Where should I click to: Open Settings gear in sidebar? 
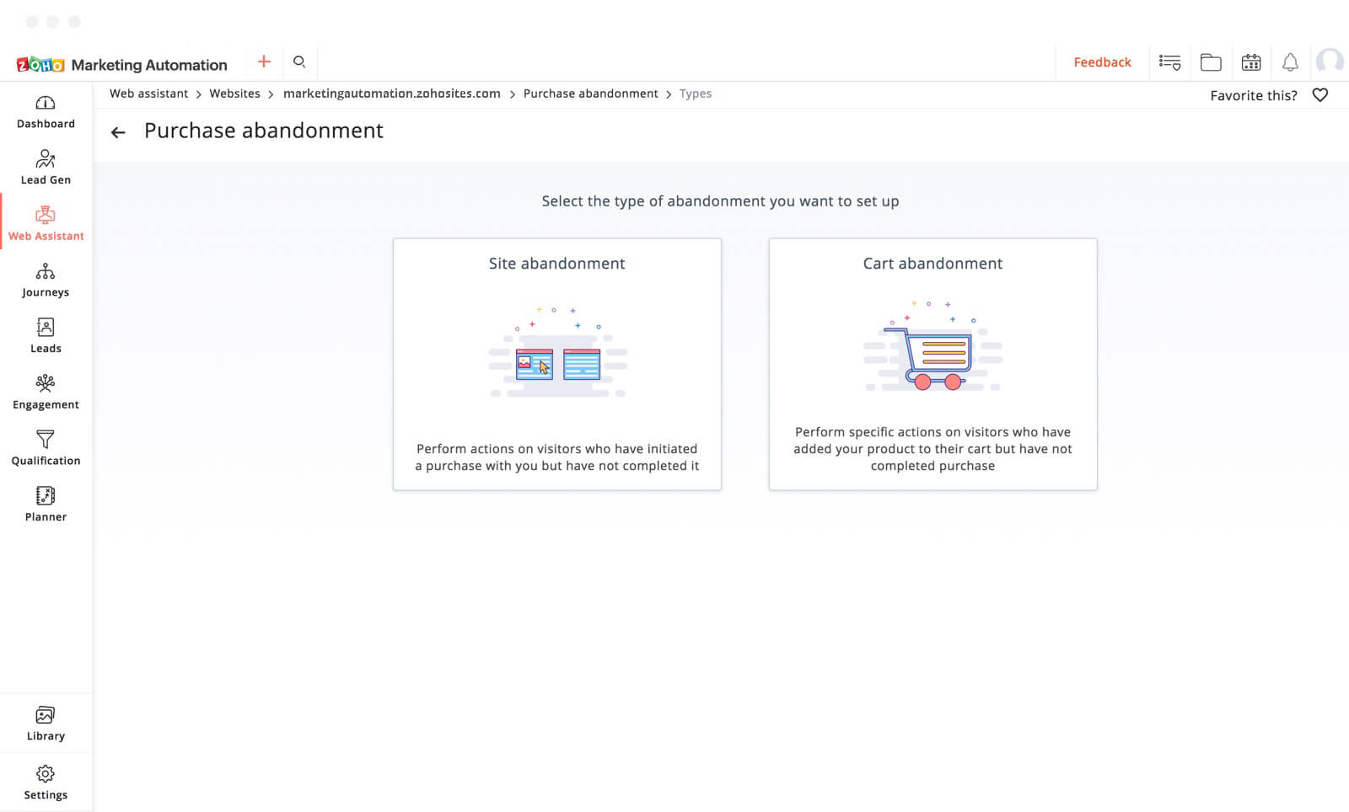coord(46,783)
